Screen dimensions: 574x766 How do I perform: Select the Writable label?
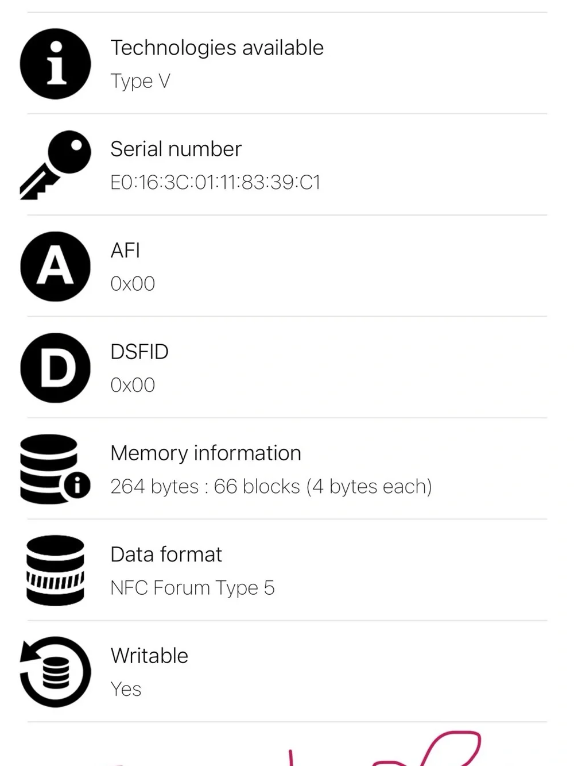(149, 656)
